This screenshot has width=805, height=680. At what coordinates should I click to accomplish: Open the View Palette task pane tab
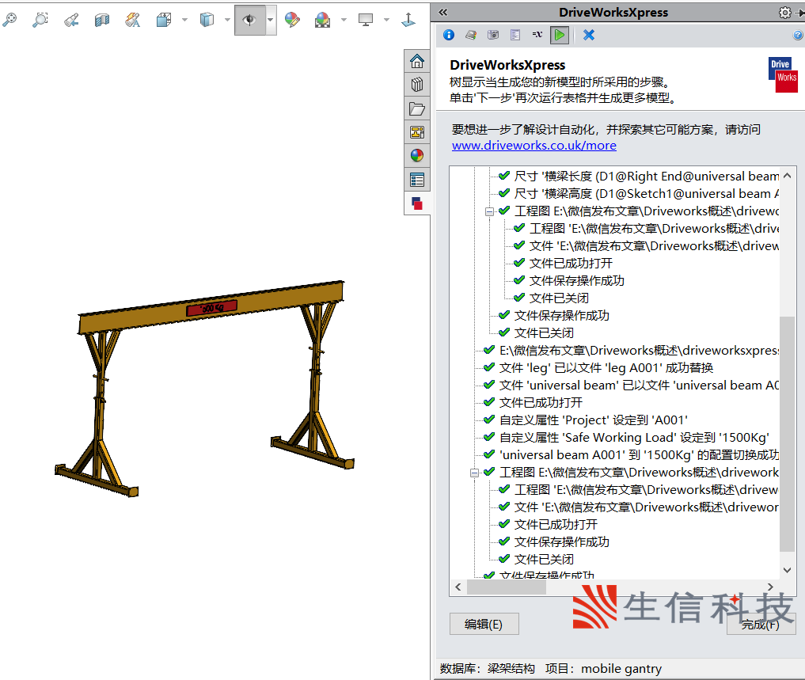[x=417, y=132]
